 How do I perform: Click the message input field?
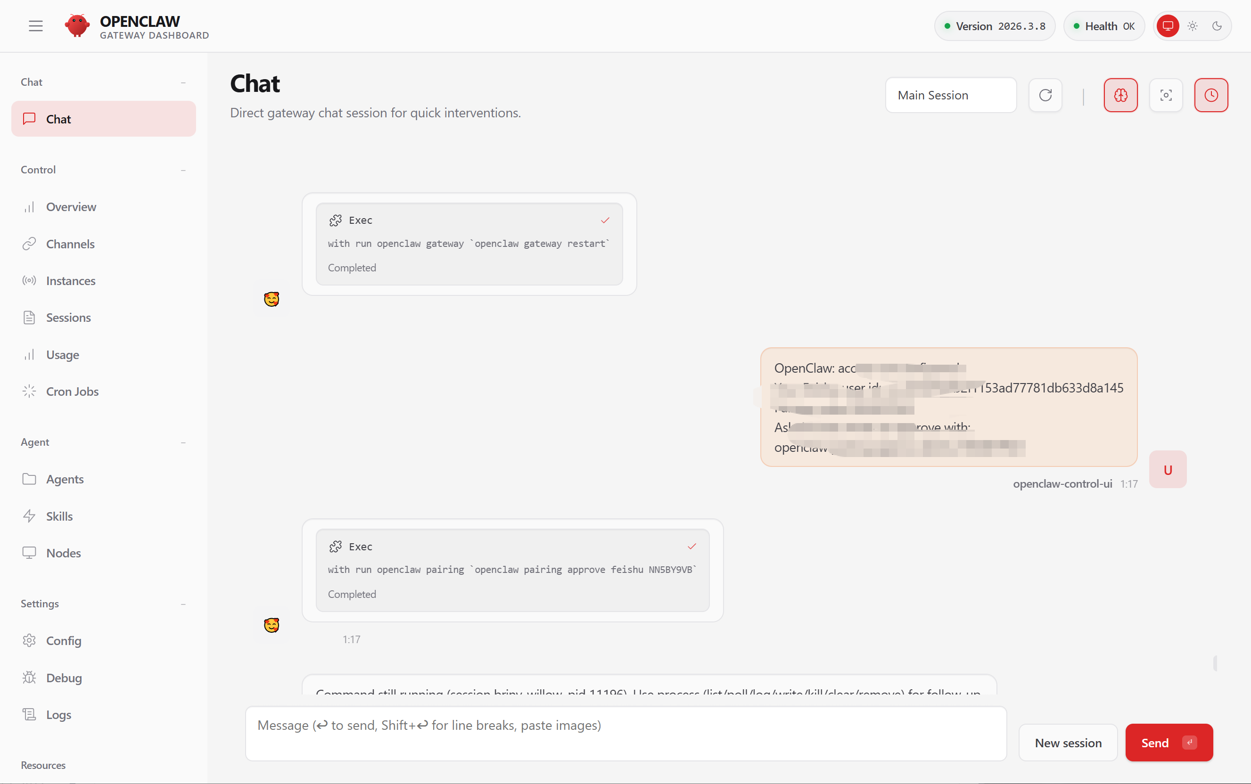(625, 733)
